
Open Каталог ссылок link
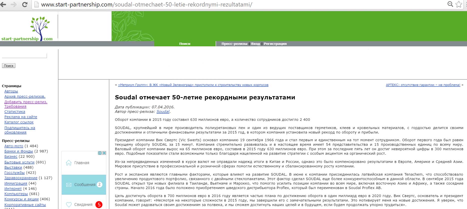[19, 122]
